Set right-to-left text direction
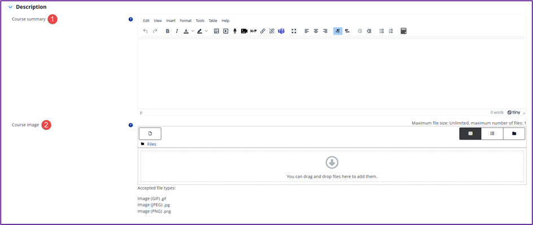 [347, 31]
